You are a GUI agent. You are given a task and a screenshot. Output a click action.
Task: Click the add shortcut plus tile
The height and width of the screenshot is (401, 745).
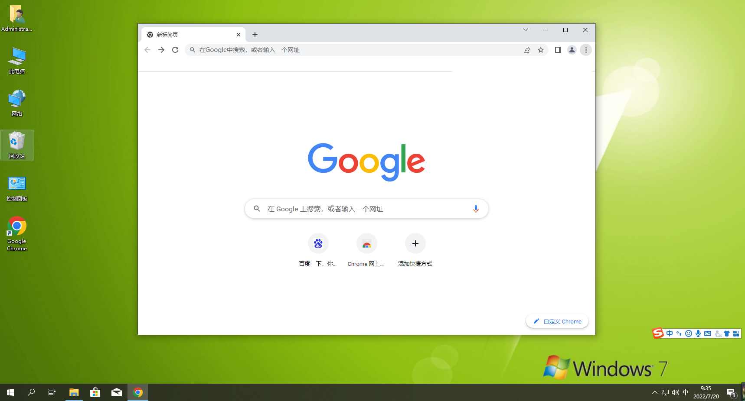[415, 244]
